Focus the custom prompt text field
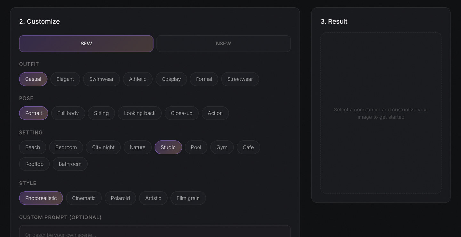Viewport: 461px width, 237px height. (x=155, y=231)
